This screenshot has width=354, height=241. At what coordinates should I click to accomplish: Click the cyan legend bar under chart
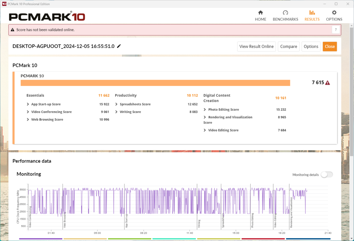174,239
